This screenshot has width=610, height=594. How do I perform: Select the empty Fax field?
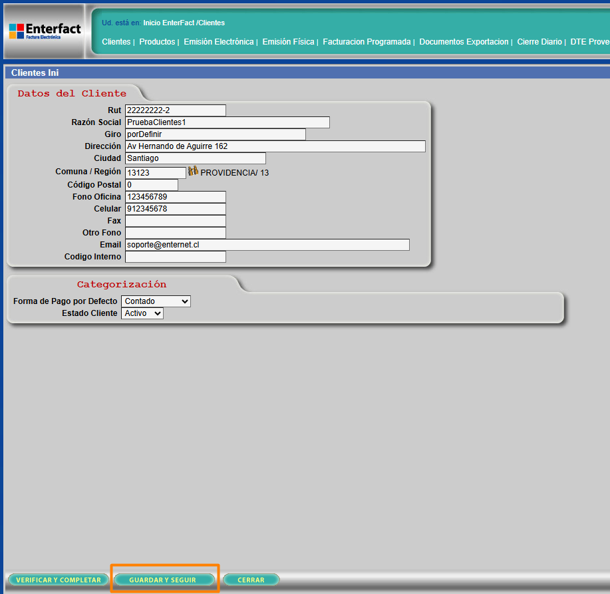(175, 221)
